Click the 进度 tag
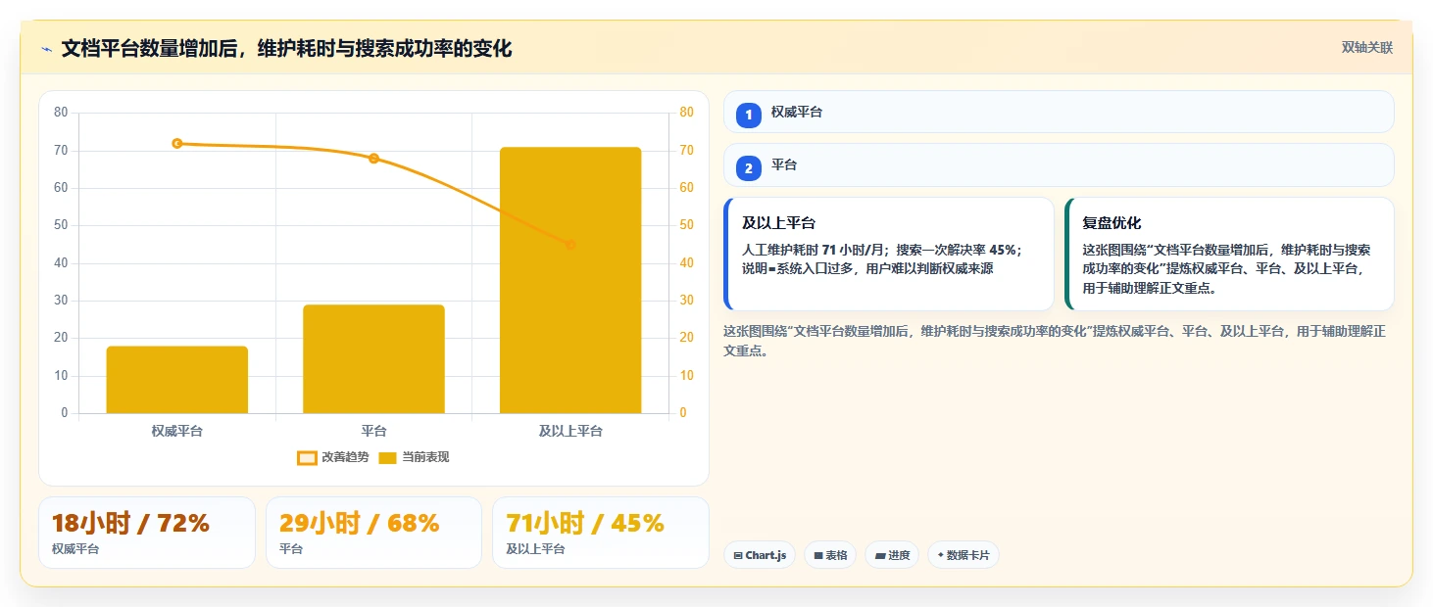The image size is (1433, 607). coord(892,555)
